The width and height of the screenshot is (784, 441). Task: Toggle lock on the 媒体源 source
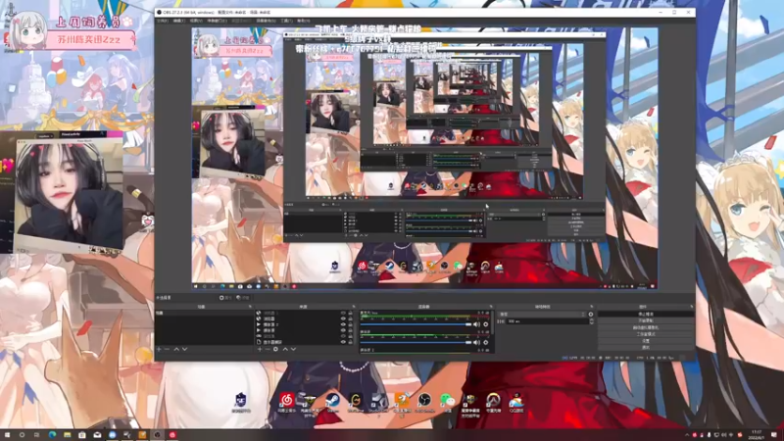point(350,330)
